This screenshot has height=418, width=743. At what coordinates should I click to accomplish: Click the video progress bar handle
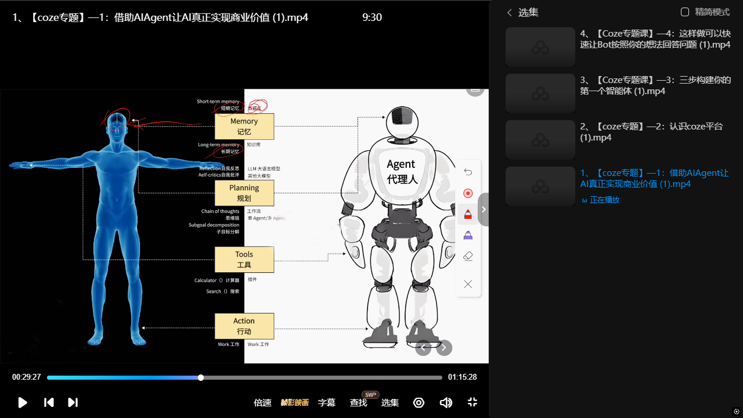201,377
